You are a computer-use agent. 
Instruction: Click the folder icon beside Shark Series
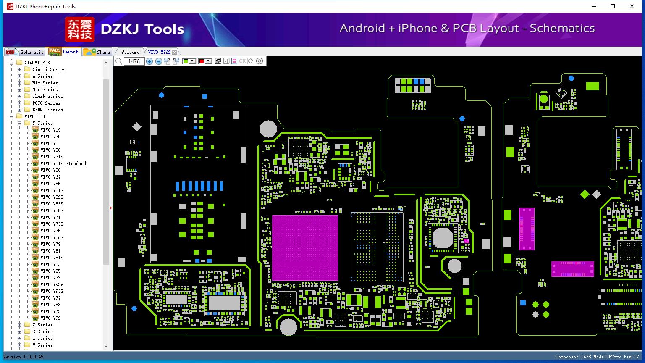(27, 96)
